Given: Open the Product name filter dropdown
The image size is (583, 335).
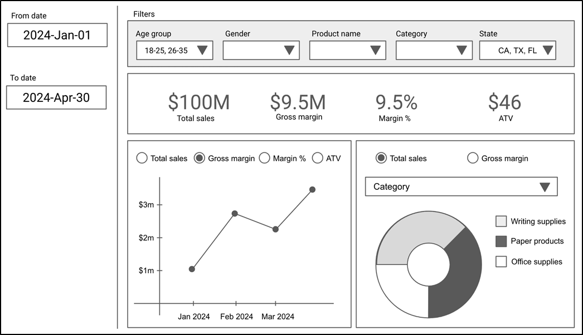Looking at the screenshot, I should (347, 50).
